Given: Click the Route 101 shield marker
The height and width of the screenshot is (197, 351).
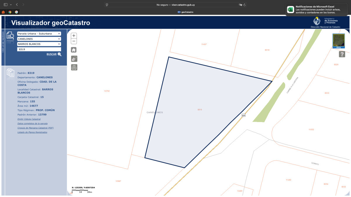Looking at the screenshot, I should (x=244, y=115).
